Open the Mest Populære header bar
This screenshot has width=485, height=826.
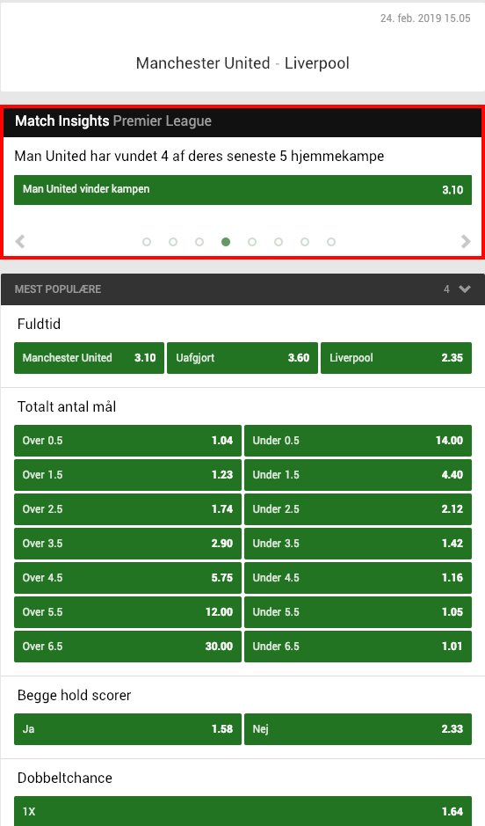pos(242,289)
